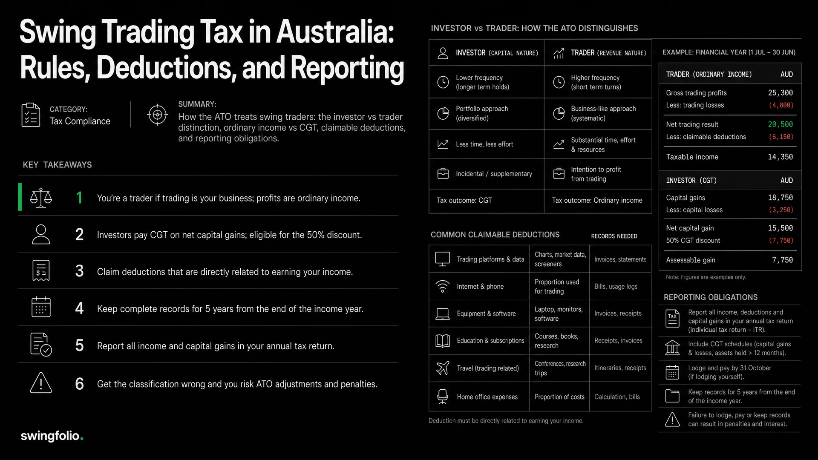
Task: Click 'Laptop, monitors, software' cell
Action: (x=559, y=313)
